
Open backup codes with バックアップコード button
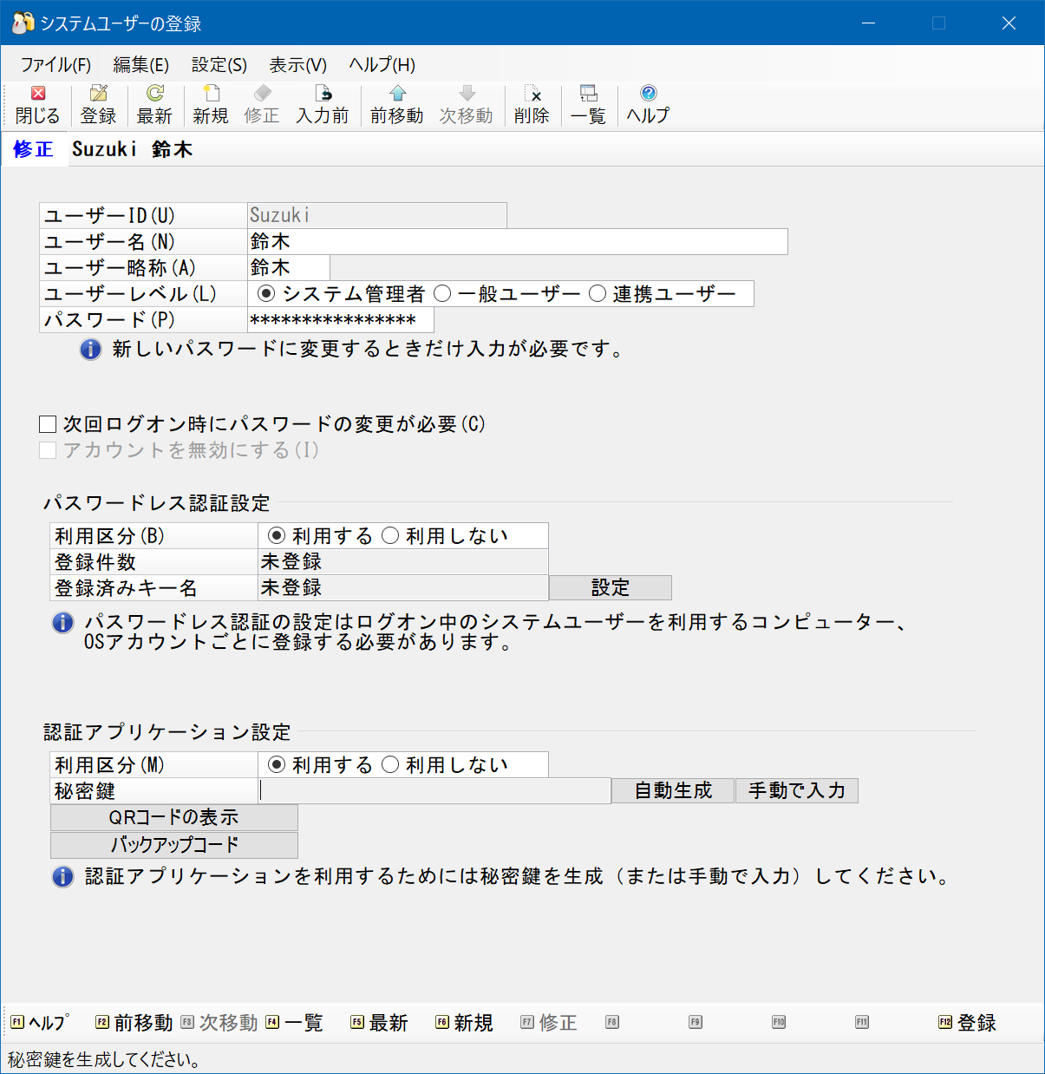click(173, 844)
